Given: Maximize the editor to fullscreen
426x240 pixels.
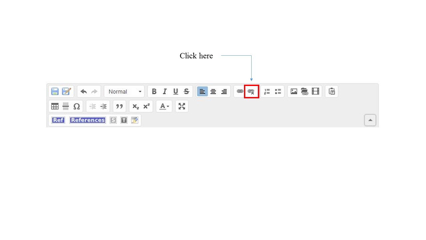Looking at the screenshot, I should pyautogui.click(x=182, y=106).
